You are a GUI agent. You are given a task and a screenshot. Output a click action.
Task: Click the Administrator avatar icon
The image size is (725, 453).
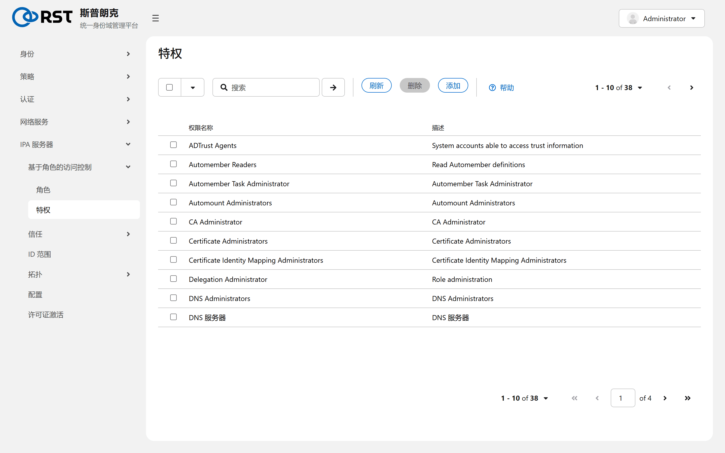coord(633,19)
